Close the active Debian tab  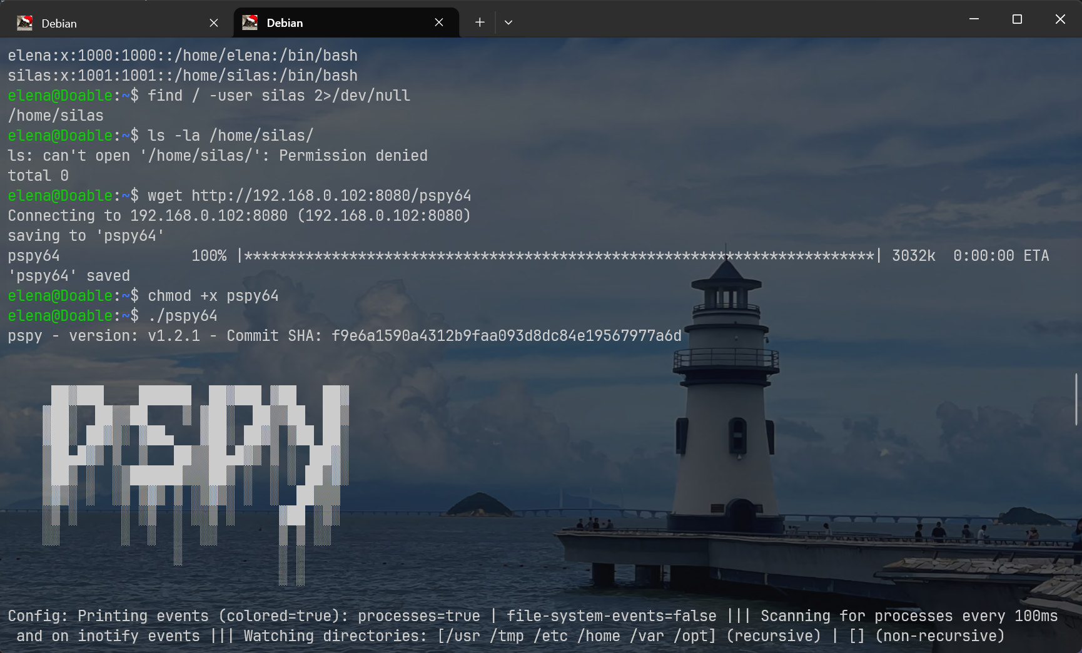(439, 23)
